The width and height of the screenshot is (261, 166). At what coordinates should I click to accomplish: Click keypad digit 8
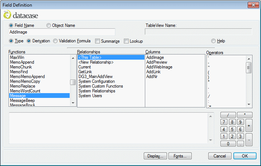(232, 122)
